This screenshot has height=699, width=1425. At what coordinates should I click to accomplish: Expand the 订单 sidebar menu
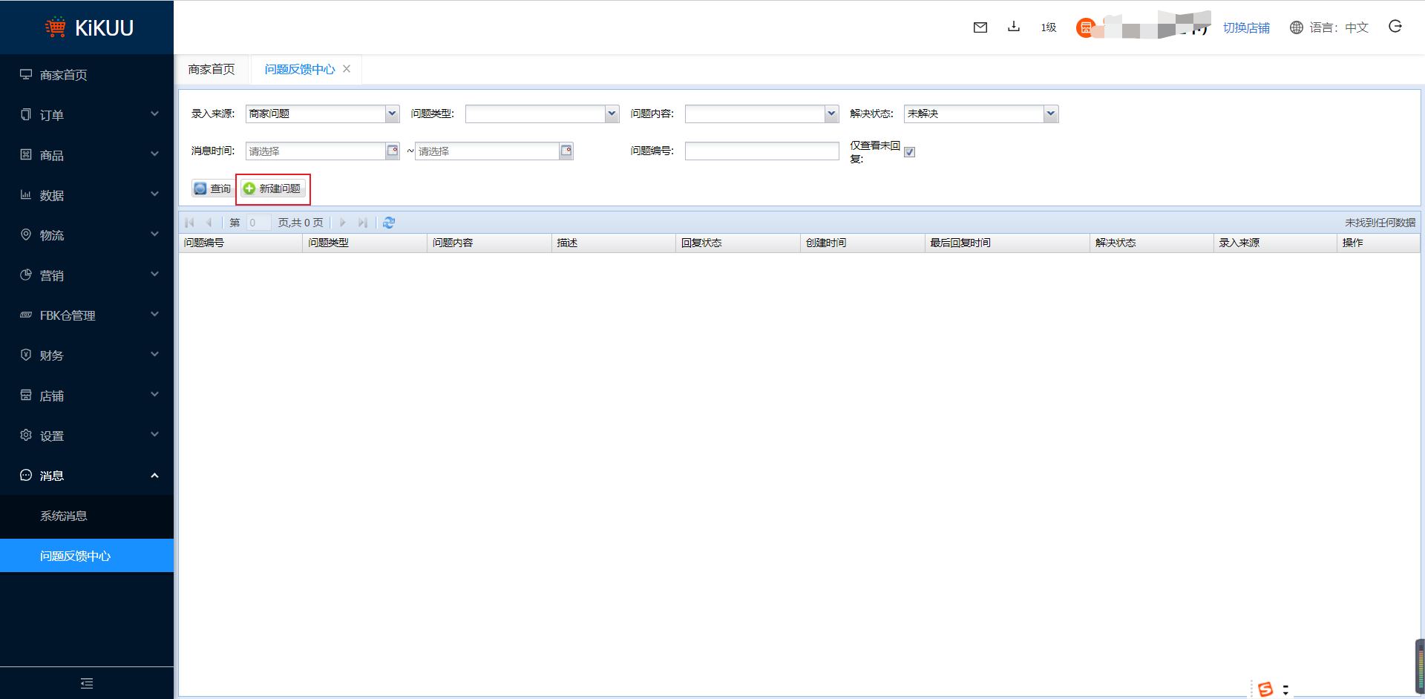point(87,114)
